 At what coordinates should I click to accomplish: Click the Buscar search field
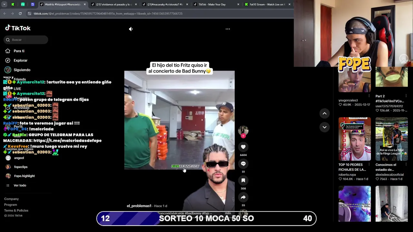pos(26,40)
